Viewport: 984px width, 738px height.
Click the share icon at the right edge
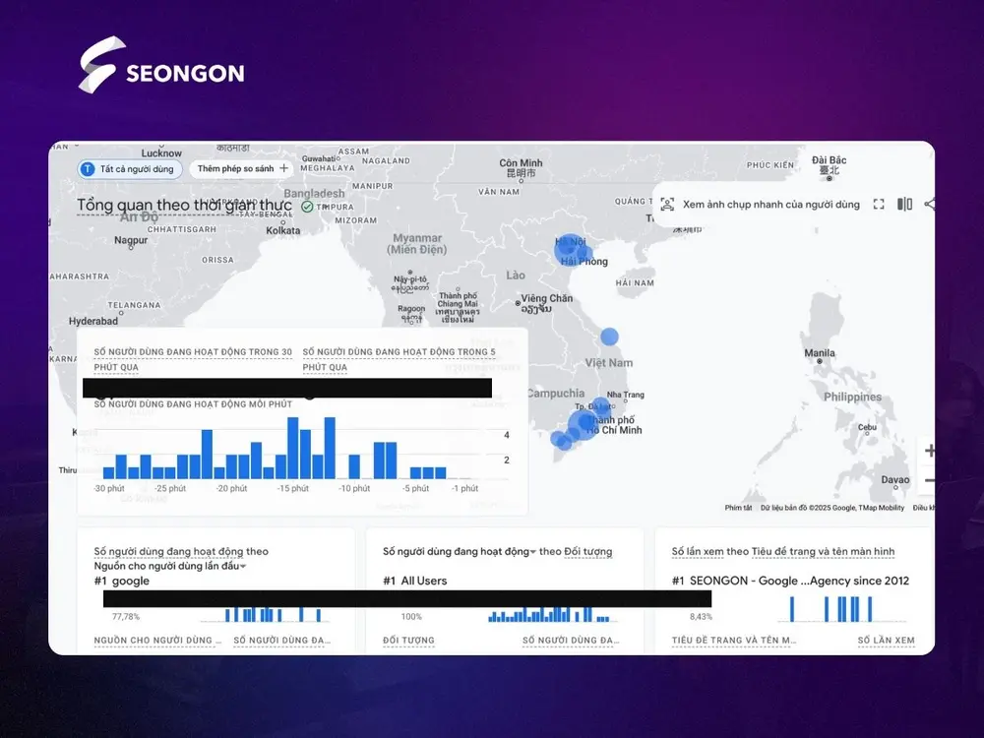tap(930, 204)
